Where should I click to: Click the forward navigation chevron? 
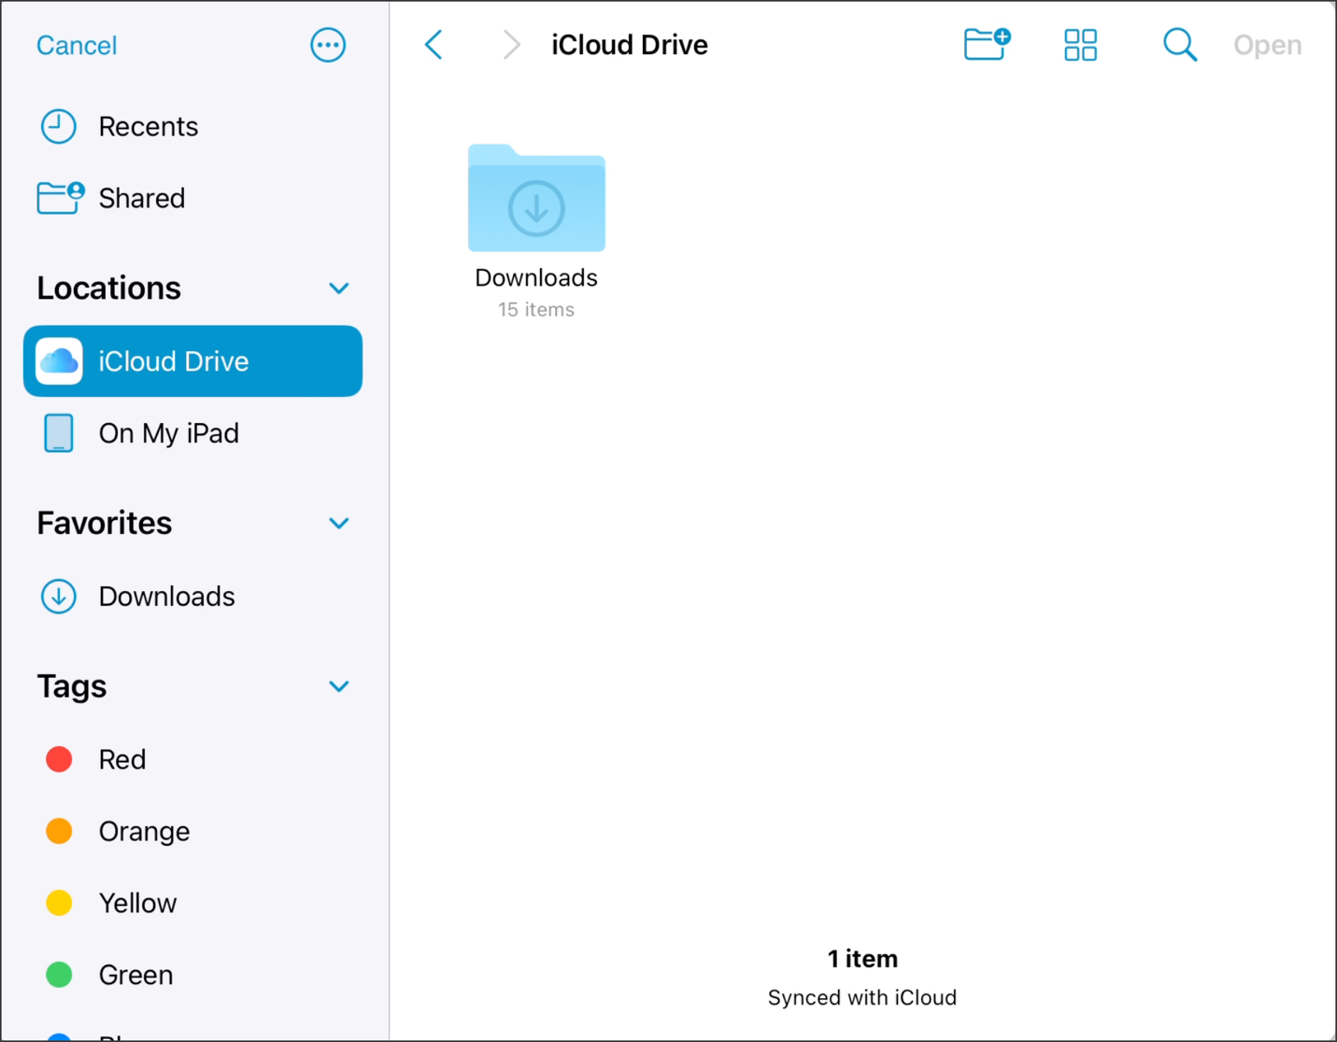[511, 45]
